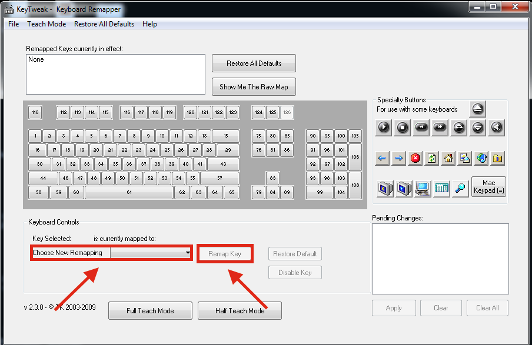Click the browser Refresh page icon
Image resolution: width=532 pixels, height=345 pixels.
coord(431,158)
